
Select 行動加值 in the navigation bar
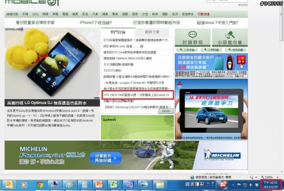click(x=204, y=14)
